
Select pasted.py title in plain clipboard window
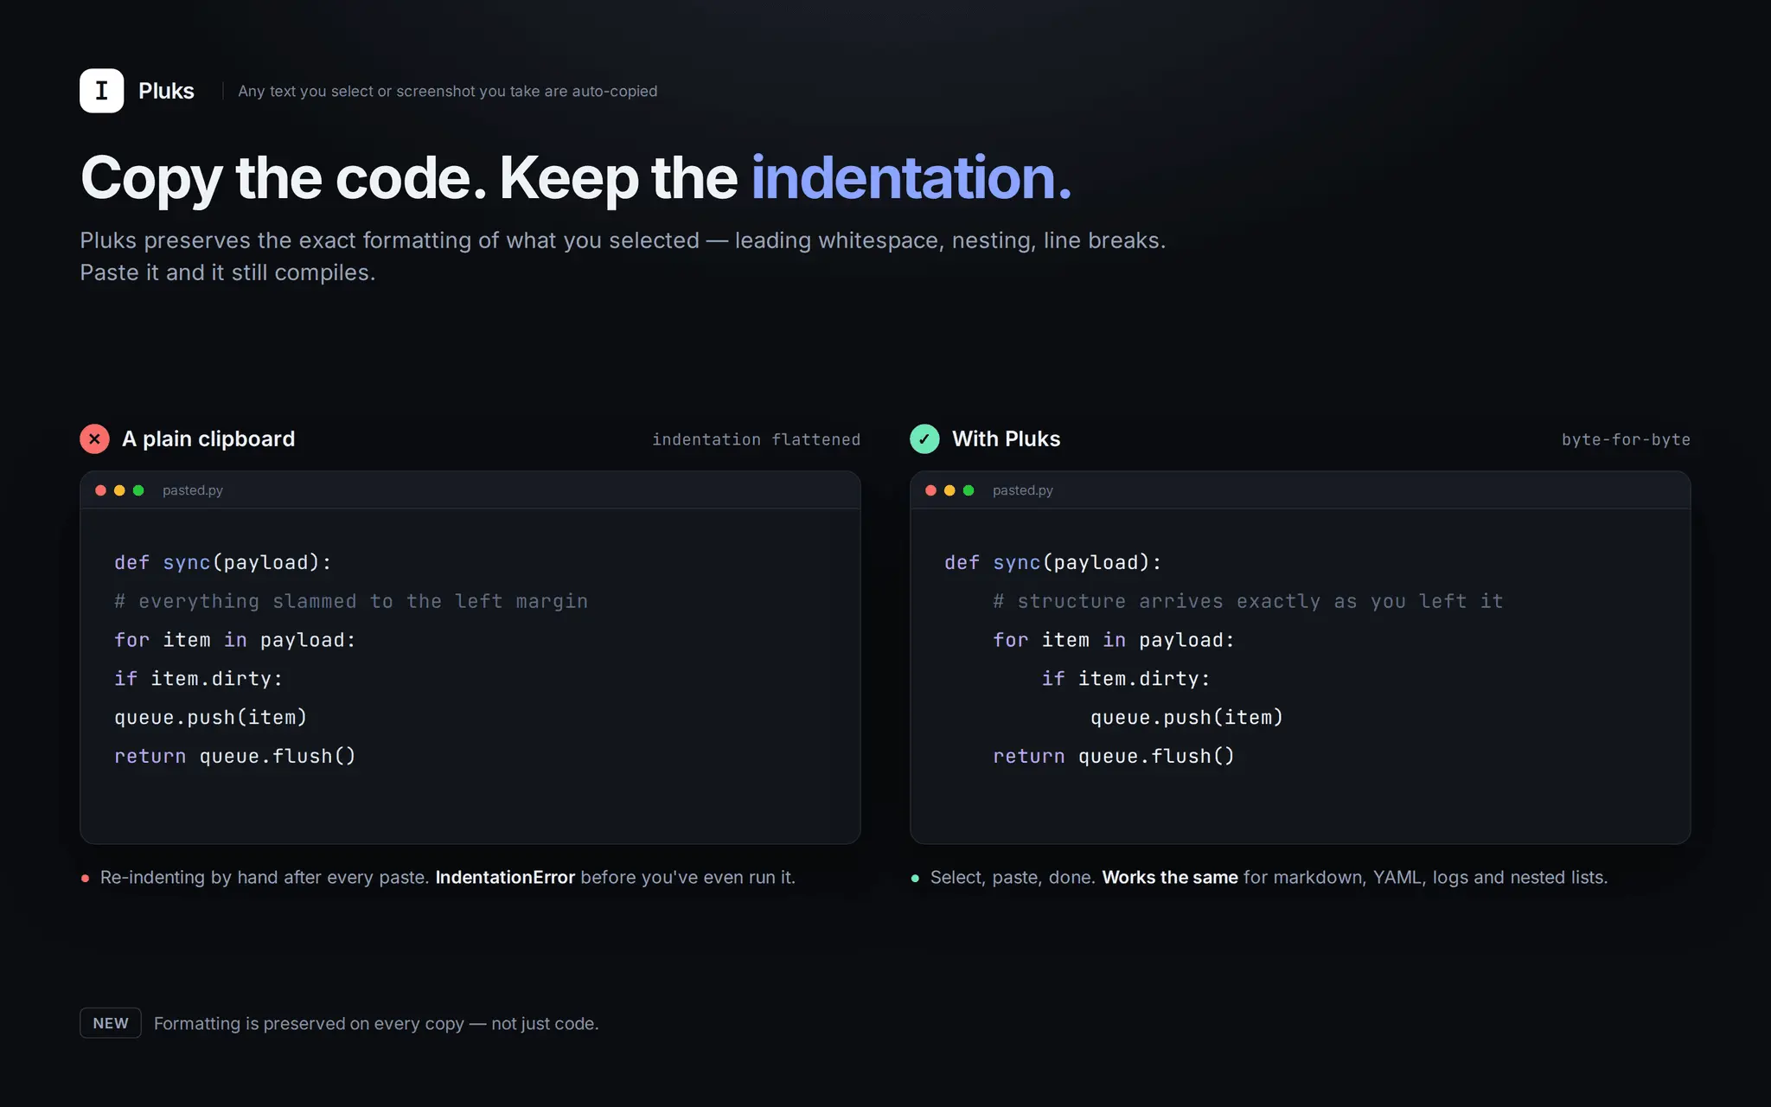point(193,490)
